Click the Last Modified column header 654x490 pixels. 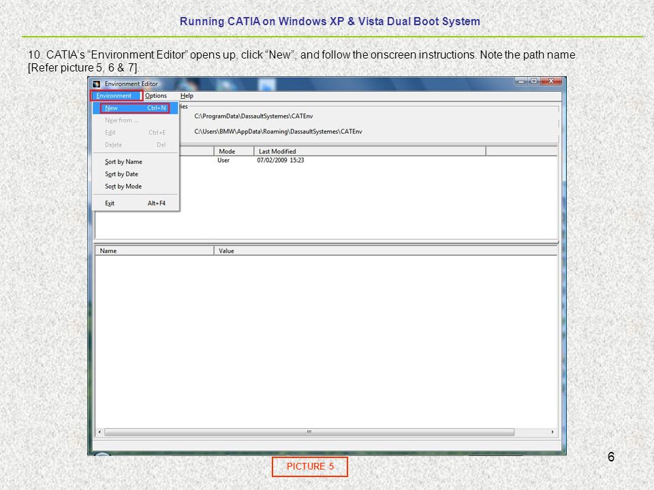point(369,151)
